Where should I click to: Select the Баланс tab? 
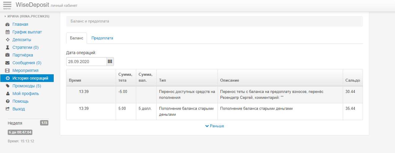(x=77, y=38)
